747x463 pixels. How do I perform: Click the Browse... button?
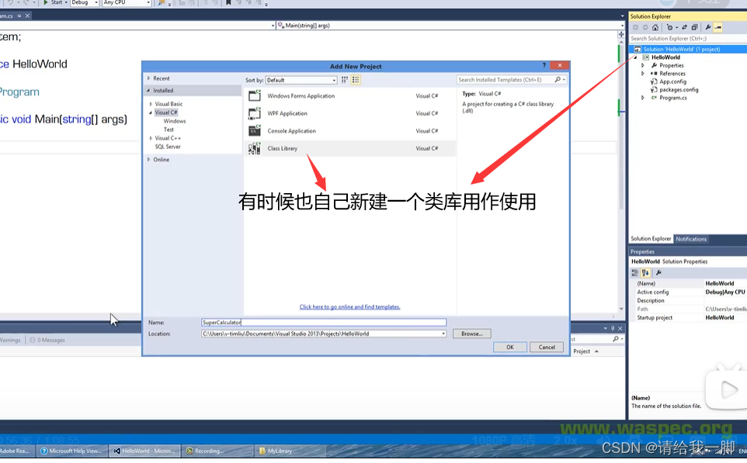(471, 333)
